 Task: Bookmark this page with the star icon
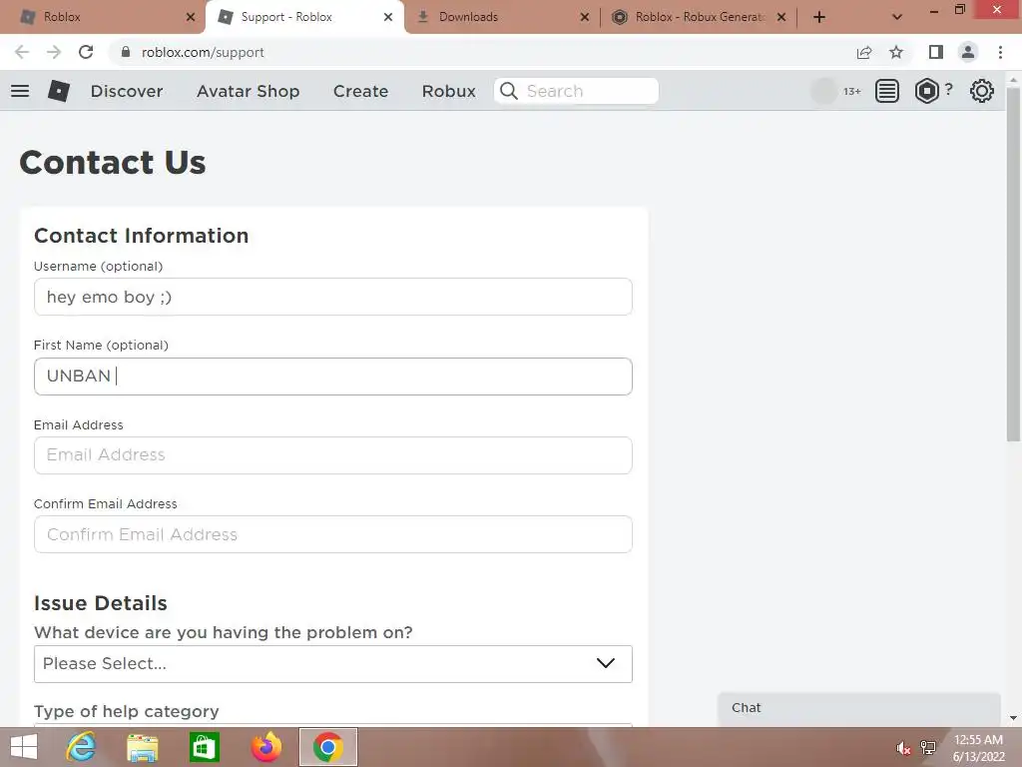[896, 52]
